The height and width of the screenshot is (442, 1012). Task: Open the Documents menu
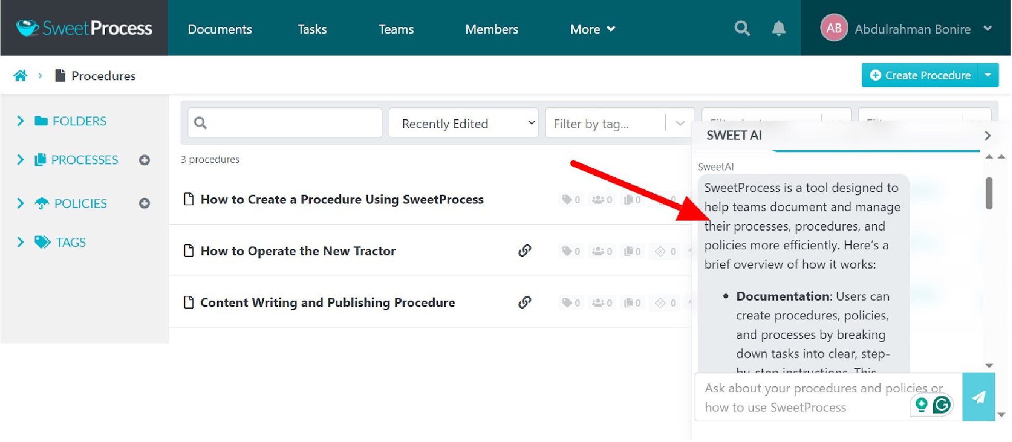pos(220,29)
